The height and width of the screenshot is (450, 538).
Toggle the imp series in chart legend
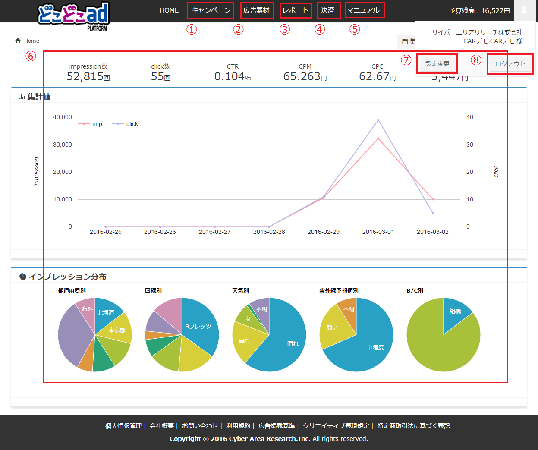(90, 124)
